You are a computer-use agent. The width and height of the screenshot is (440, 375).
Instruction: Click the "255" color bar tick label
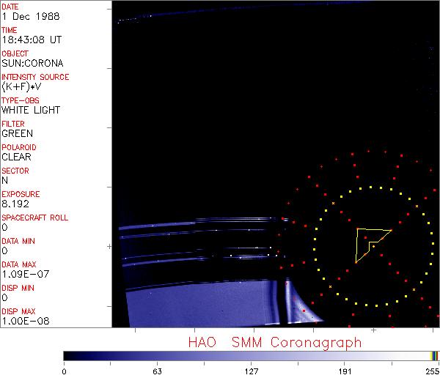(x=431, y=370)
